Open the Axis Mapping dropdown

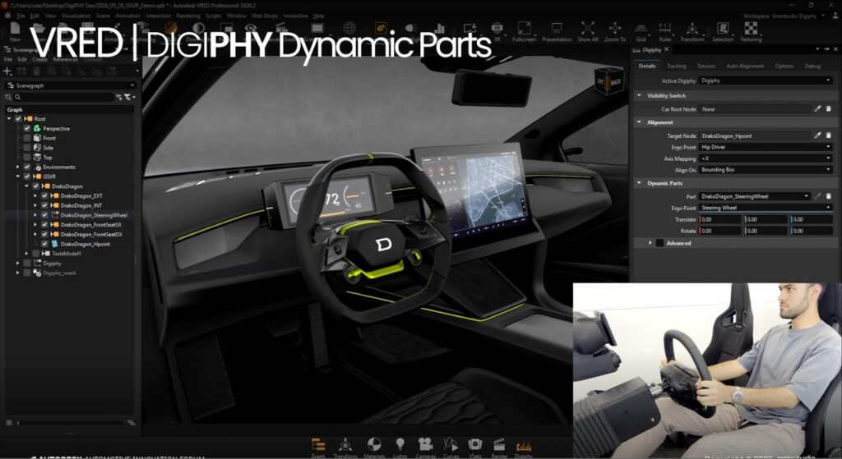coord(766,158)
